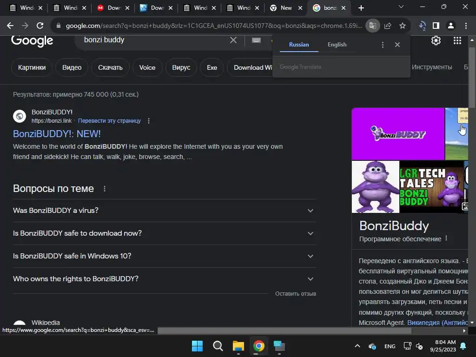Open more options for bonzi.link result
Screen dimensions: 476x357
coord(148,121)
